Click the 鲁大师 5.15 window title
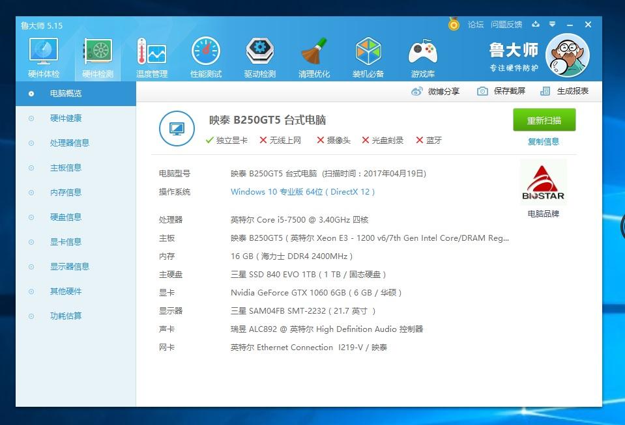Image resolution: width=625 pixels, height=425 pixels. tap(42, 26)
